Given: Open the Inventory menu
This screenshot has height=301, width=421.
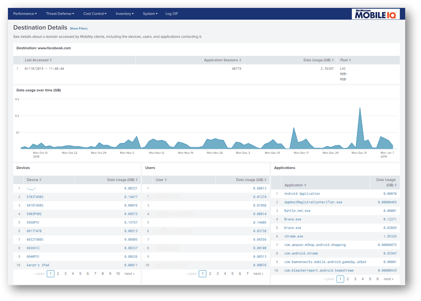Looking at the screenshot, I should click(125, 14).
